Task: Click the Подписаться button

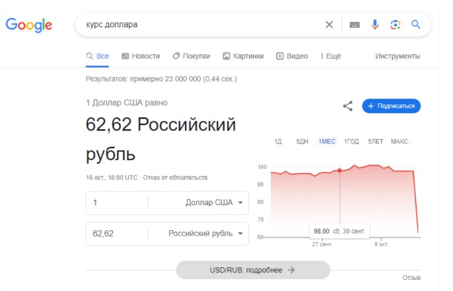Action: tap(391, 106)
